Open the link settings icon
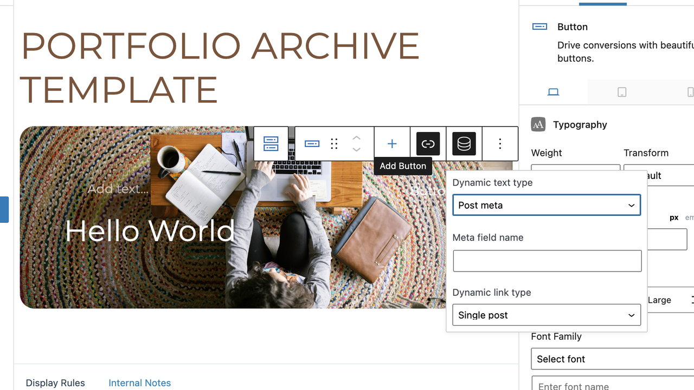Screen dimensions: 694x390 (428, 144)
